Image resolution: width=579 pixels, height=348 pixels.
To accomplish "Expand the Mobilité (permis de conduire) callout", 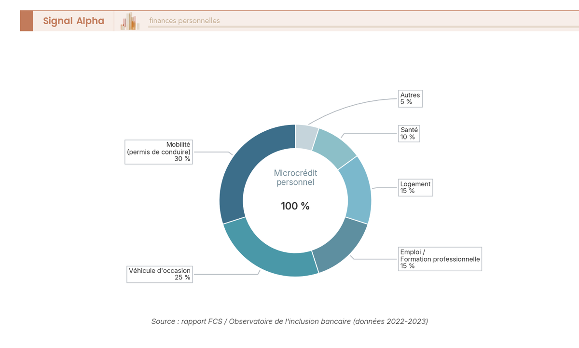I will [158, 152].
